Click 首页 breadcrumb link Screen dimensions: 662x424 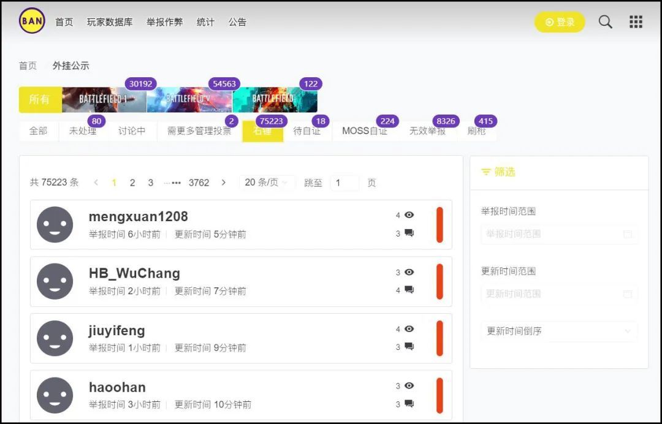(x=28, y=66)
